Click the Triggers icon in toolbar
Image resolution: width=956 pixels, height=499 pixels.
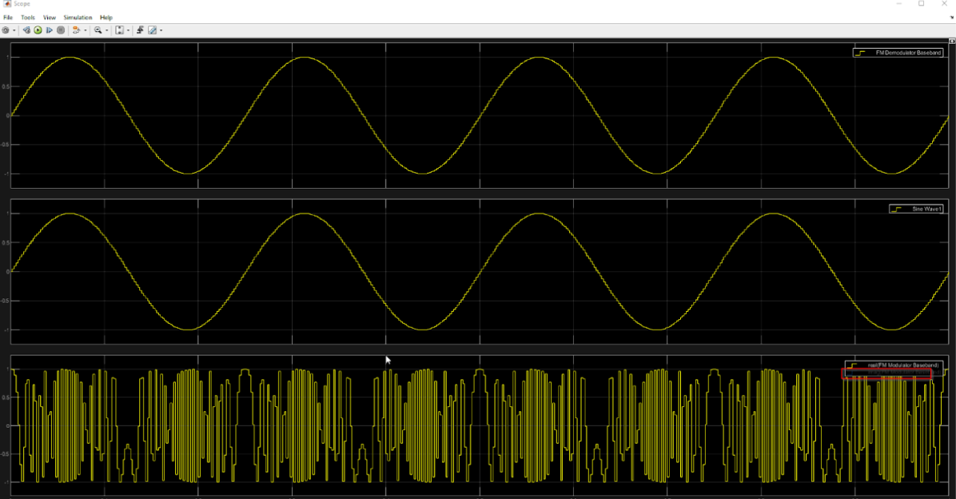(140, 30)
